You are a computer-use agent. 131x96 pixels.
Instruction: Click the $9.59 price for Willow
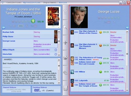[106, 72]
